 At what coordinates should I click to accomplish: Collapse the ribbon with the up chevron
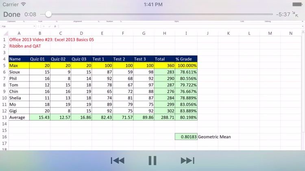pos(303,21)
